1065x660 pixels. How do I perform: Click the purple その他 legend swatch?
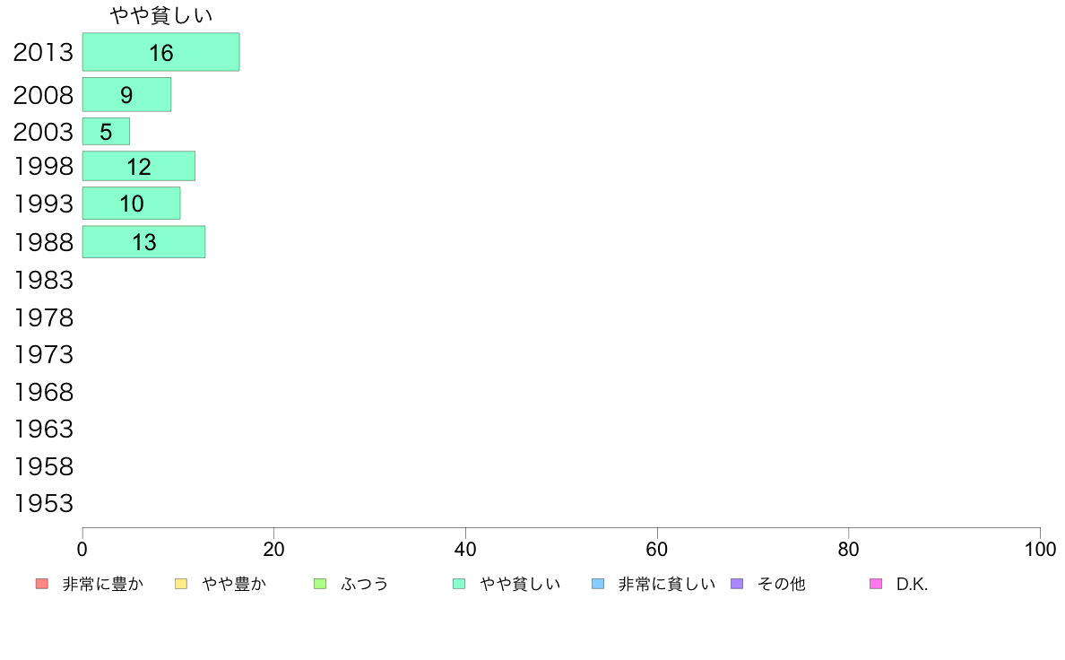point(737,584)
